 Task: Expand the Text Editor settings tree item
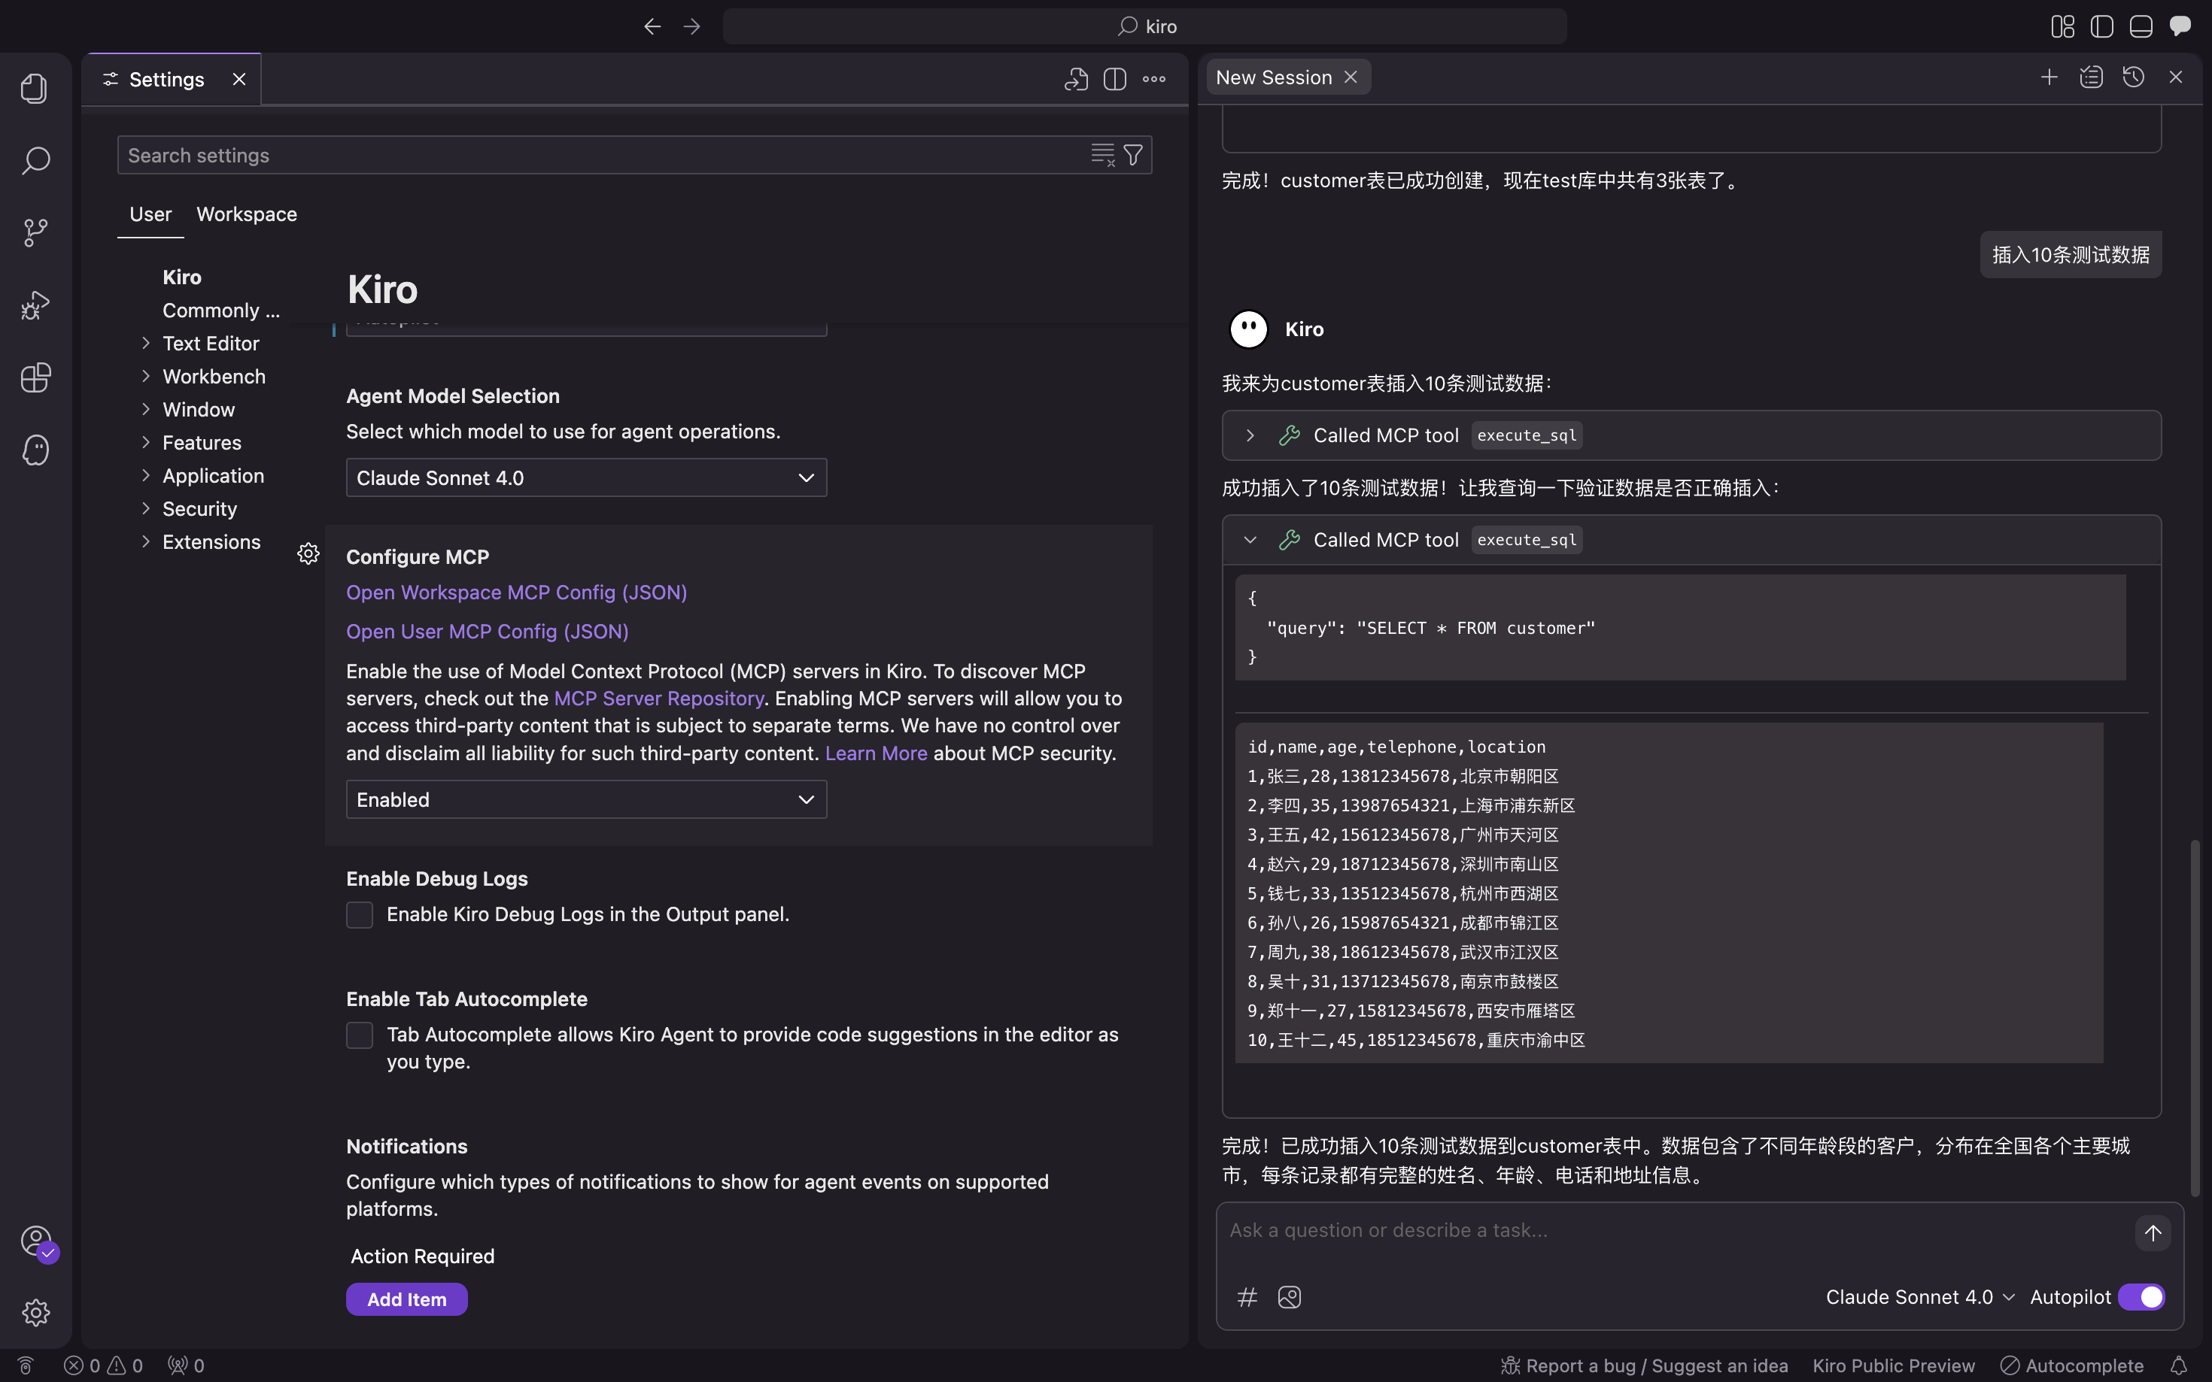pyautogui.click(x=211, y=344)
